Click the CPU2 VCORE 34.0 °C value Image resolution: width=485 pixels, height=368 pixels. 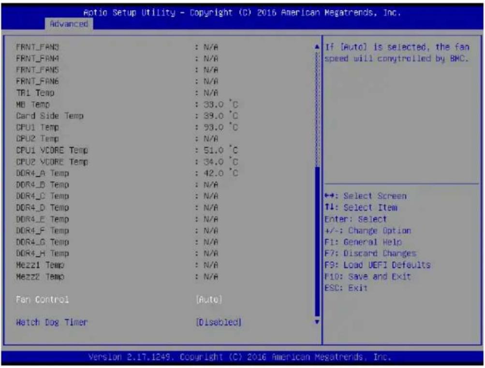221,162
